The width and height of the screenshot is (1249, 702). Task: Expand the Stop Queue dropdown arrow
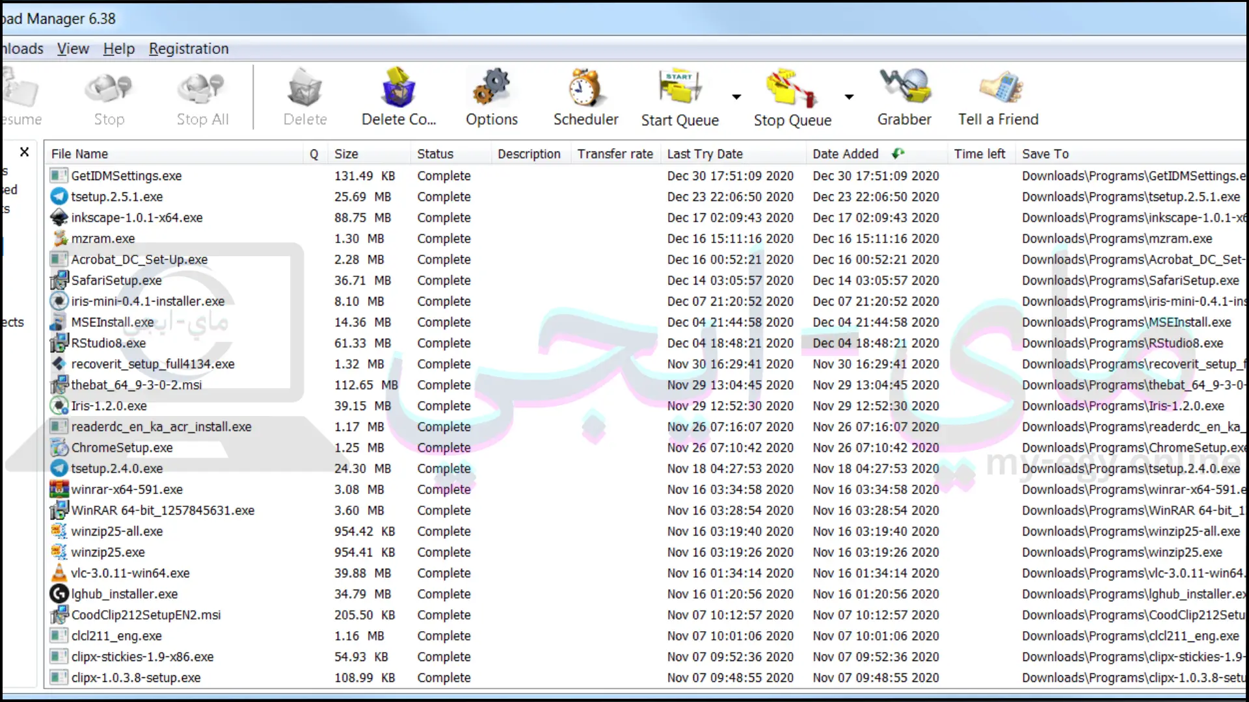849,97
